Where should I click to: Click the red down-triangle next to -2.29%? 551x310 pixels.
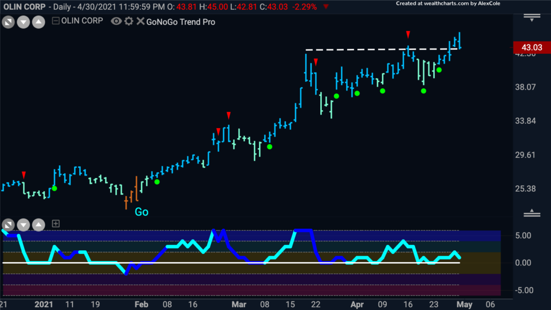tap(326, 6)
